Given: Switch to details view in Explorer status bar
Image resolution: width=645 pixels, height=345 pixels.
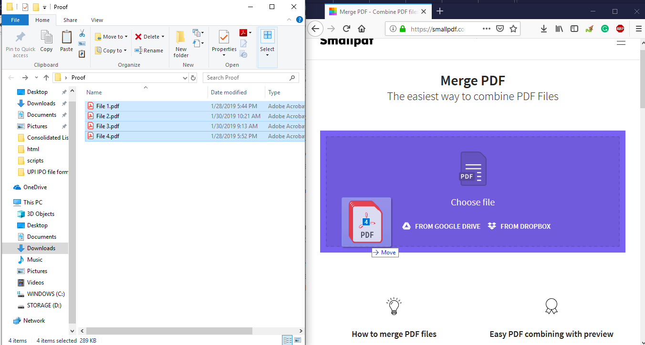Looking at the screenshot, I should (288, 340).
